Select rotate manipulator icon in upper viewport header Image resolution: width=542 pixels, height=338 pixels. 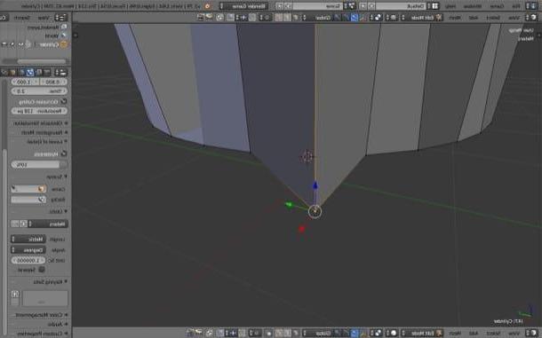[x=347, y=17]
